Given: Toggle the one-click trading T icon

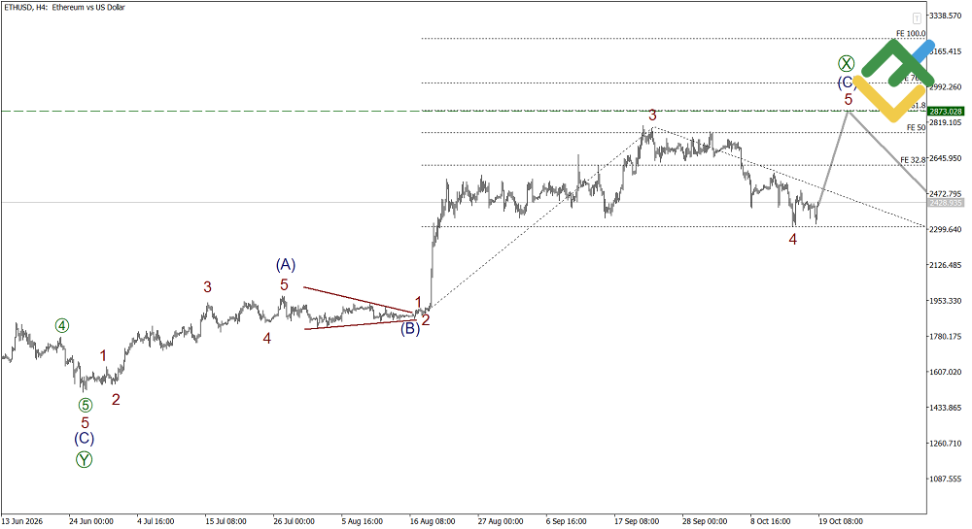Looking at the screenshot, I should click(917, 18).
